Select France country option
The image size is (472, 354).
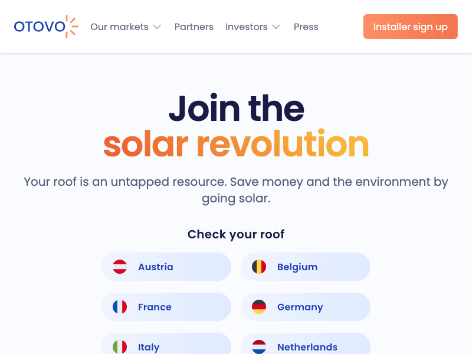(166, 307)
